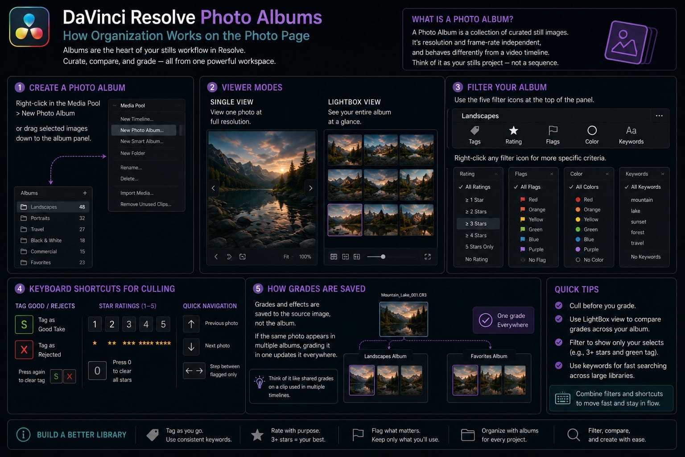The width and height of the screenshot is (685, 457).
Task: Choose New Timeline... from context menu
Action: [136, 119]
